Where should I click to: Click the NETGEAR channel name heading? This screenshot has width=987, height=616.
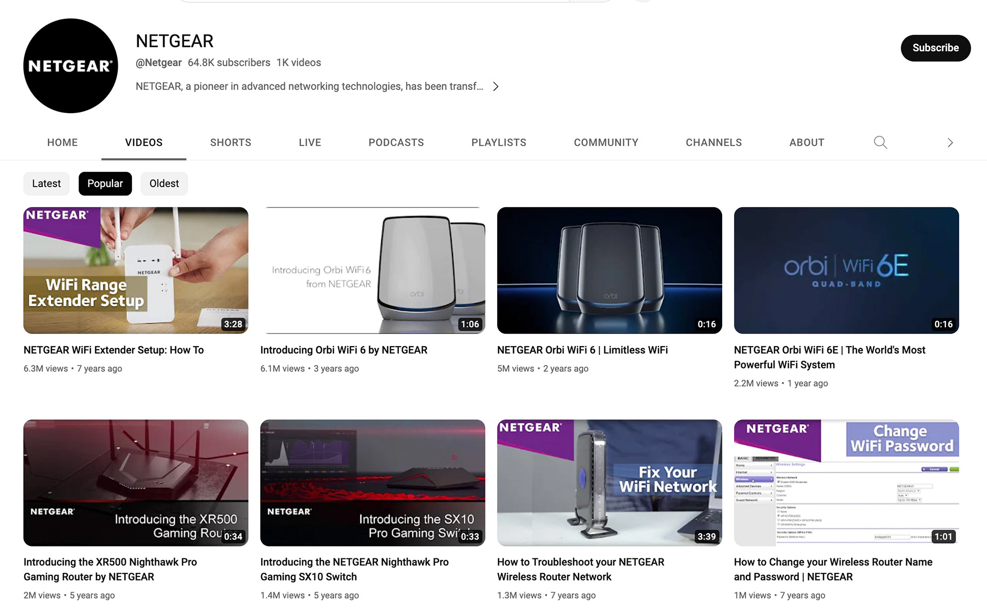(x=174, y=41)
